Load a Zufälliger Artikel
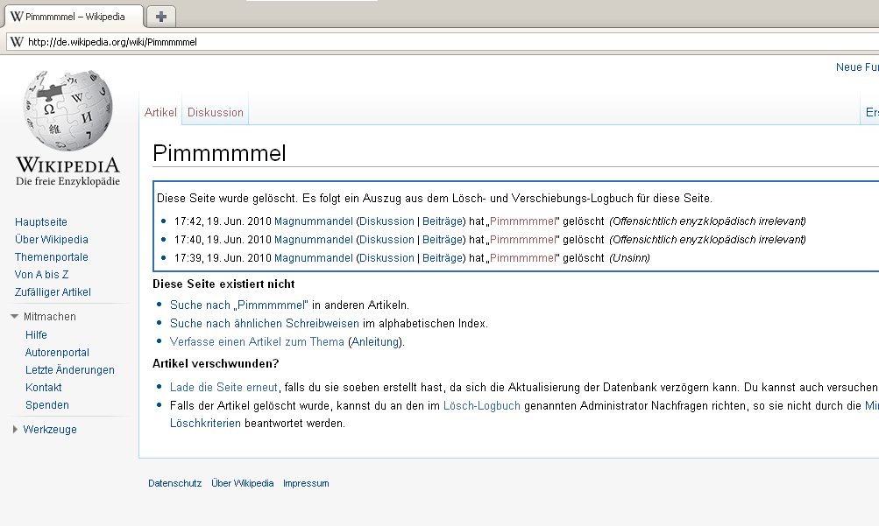 [53, 292]
